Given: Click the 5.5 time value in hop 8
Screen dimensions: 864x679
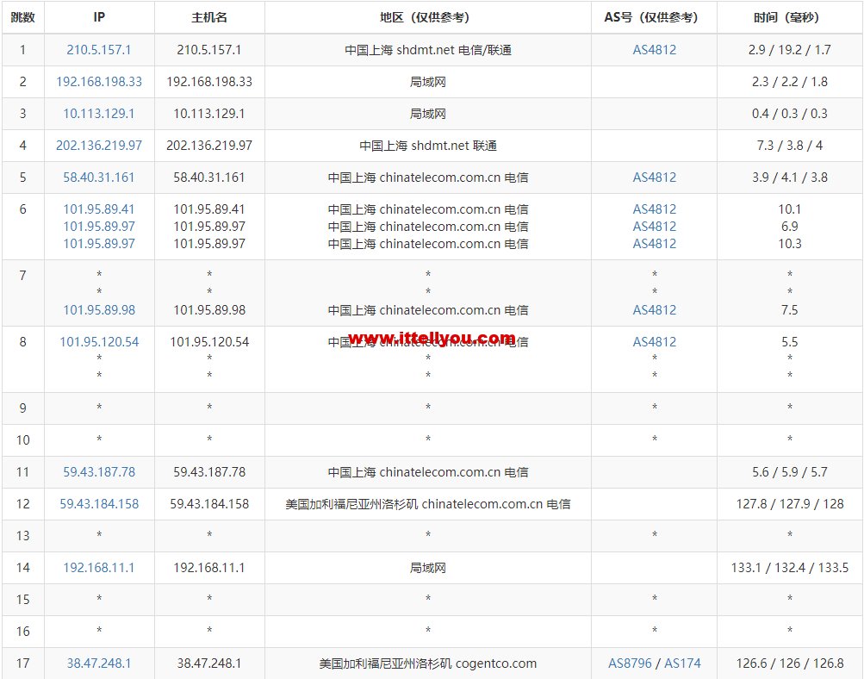Looking at the screenshot, I should click(x=790, y=342).
